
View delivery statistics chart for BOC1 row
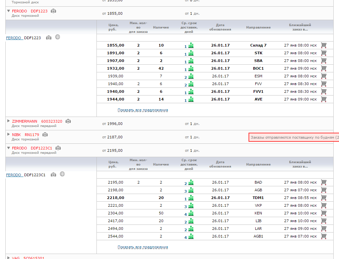(191, 69)
